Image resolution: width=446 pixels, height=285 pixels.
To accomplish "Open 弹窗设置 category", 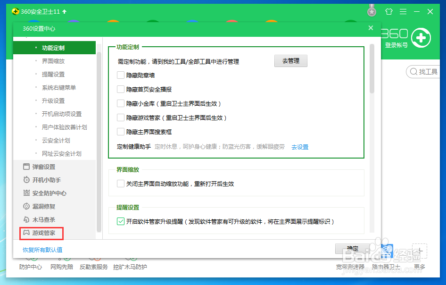I will point(54,167).
